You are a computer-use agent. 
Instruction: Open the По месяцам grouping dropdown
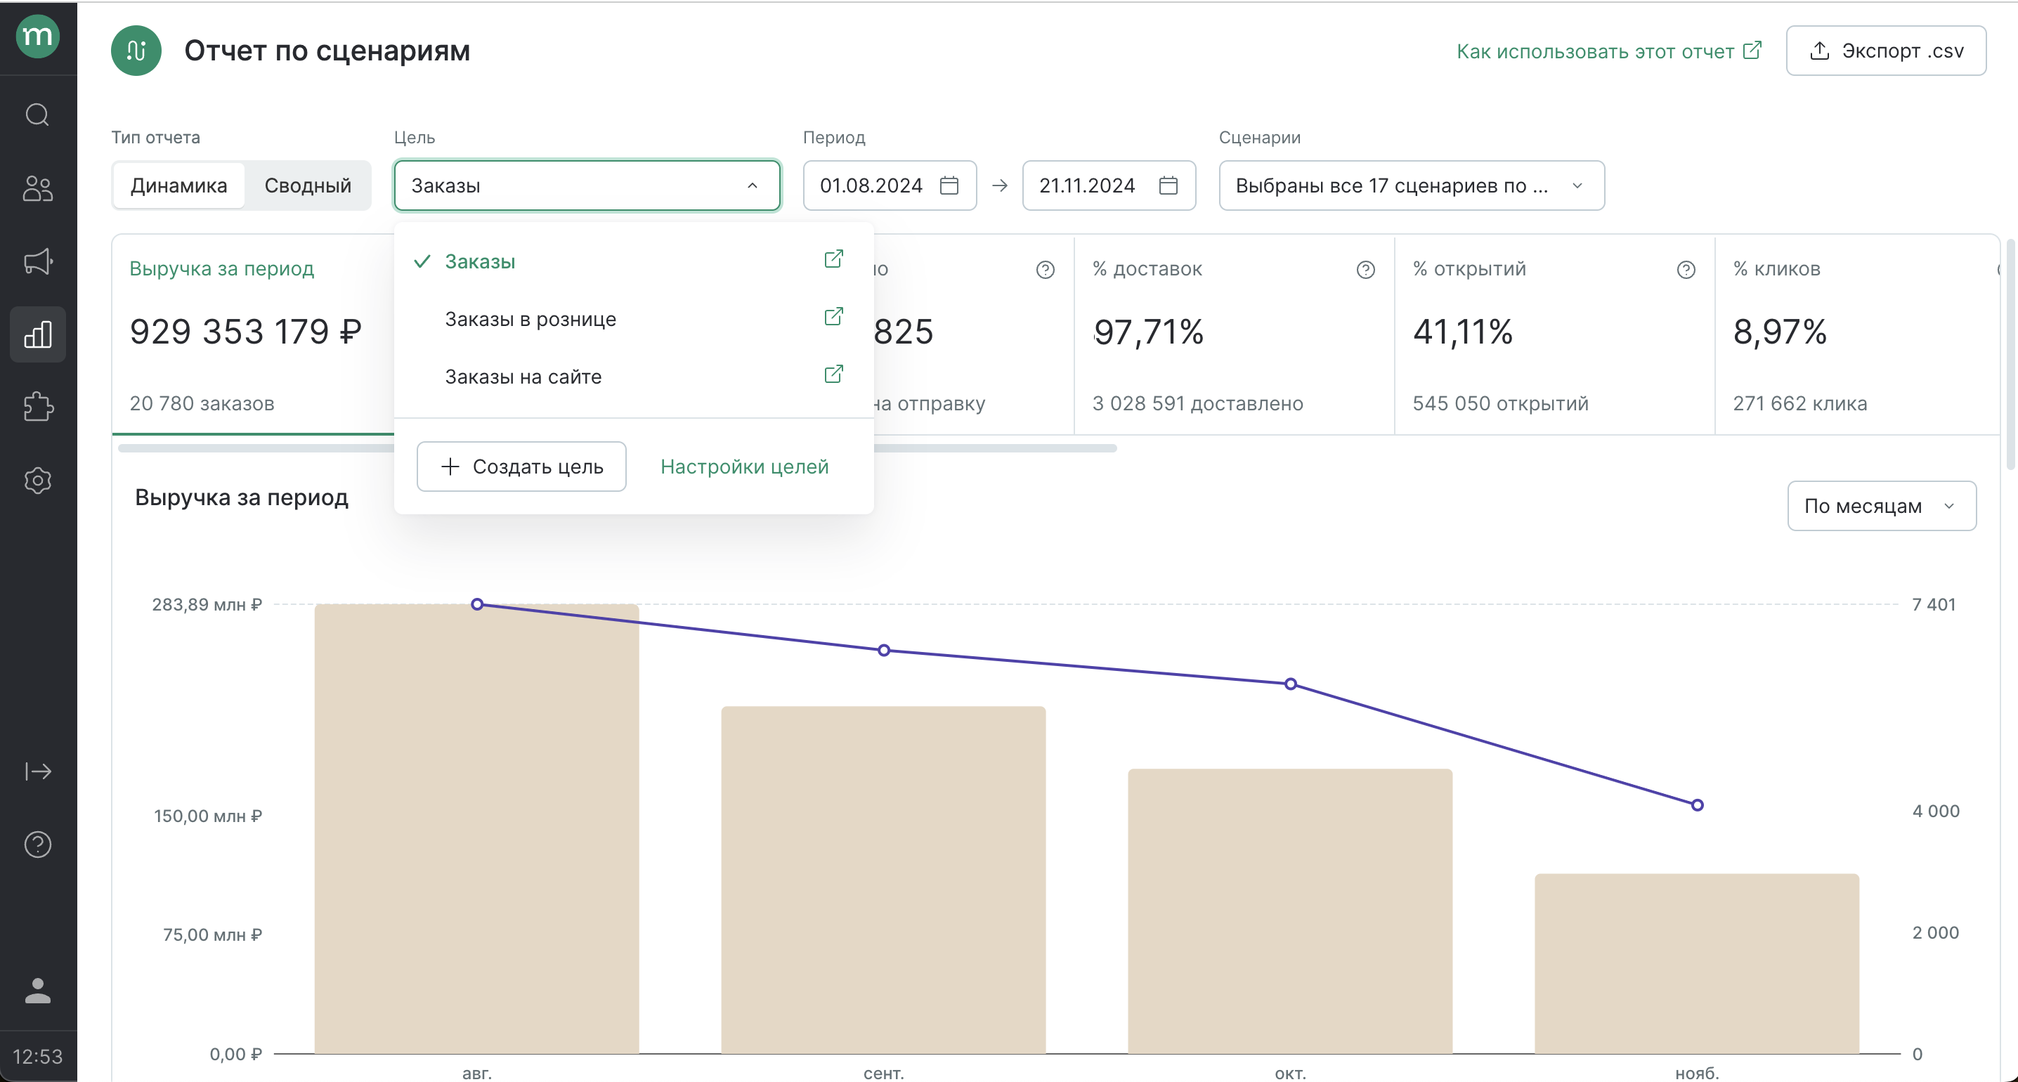(1882, 506)
